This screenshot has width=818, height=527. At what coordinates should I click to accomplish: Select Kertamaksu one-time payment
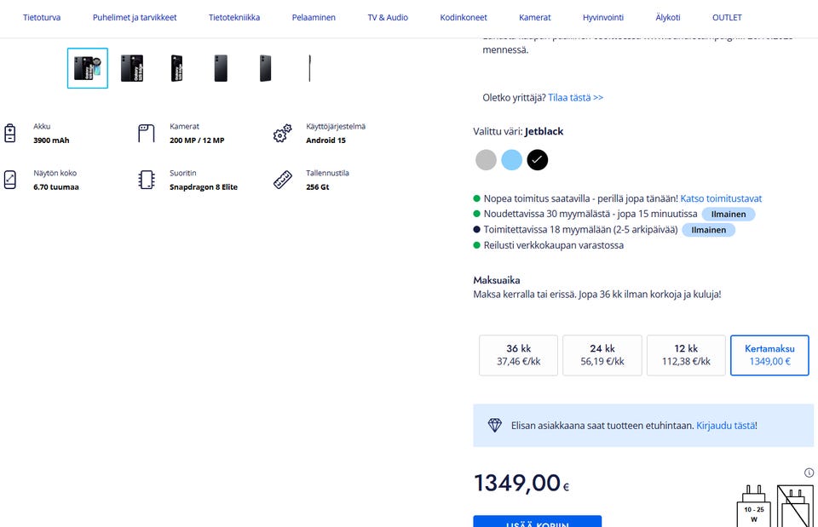coord(769,355)
